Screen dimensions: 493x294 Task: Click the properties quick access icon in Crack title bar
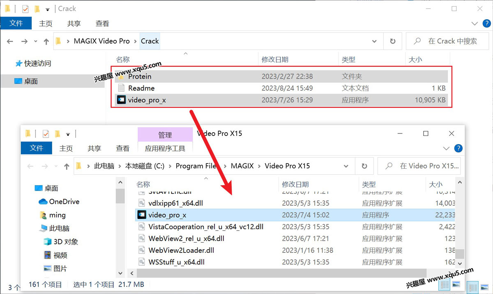tap(25, 9)
